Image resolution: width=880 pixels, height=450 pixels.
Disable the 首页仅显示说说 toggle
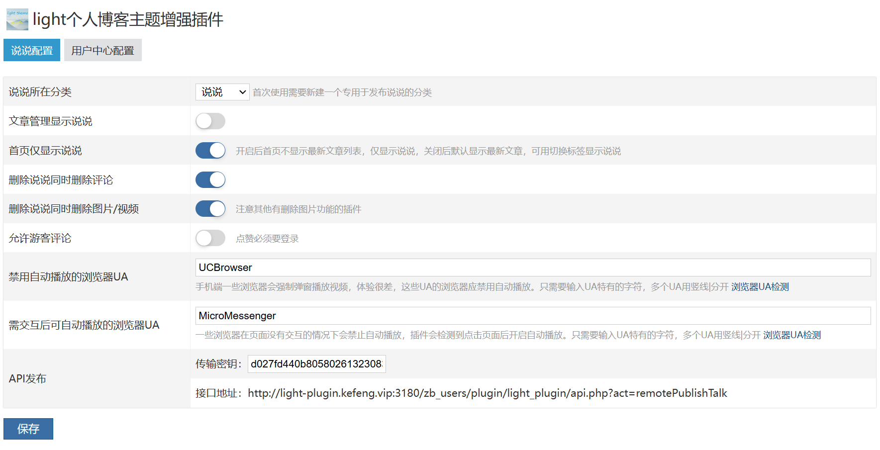pos(210,150)
